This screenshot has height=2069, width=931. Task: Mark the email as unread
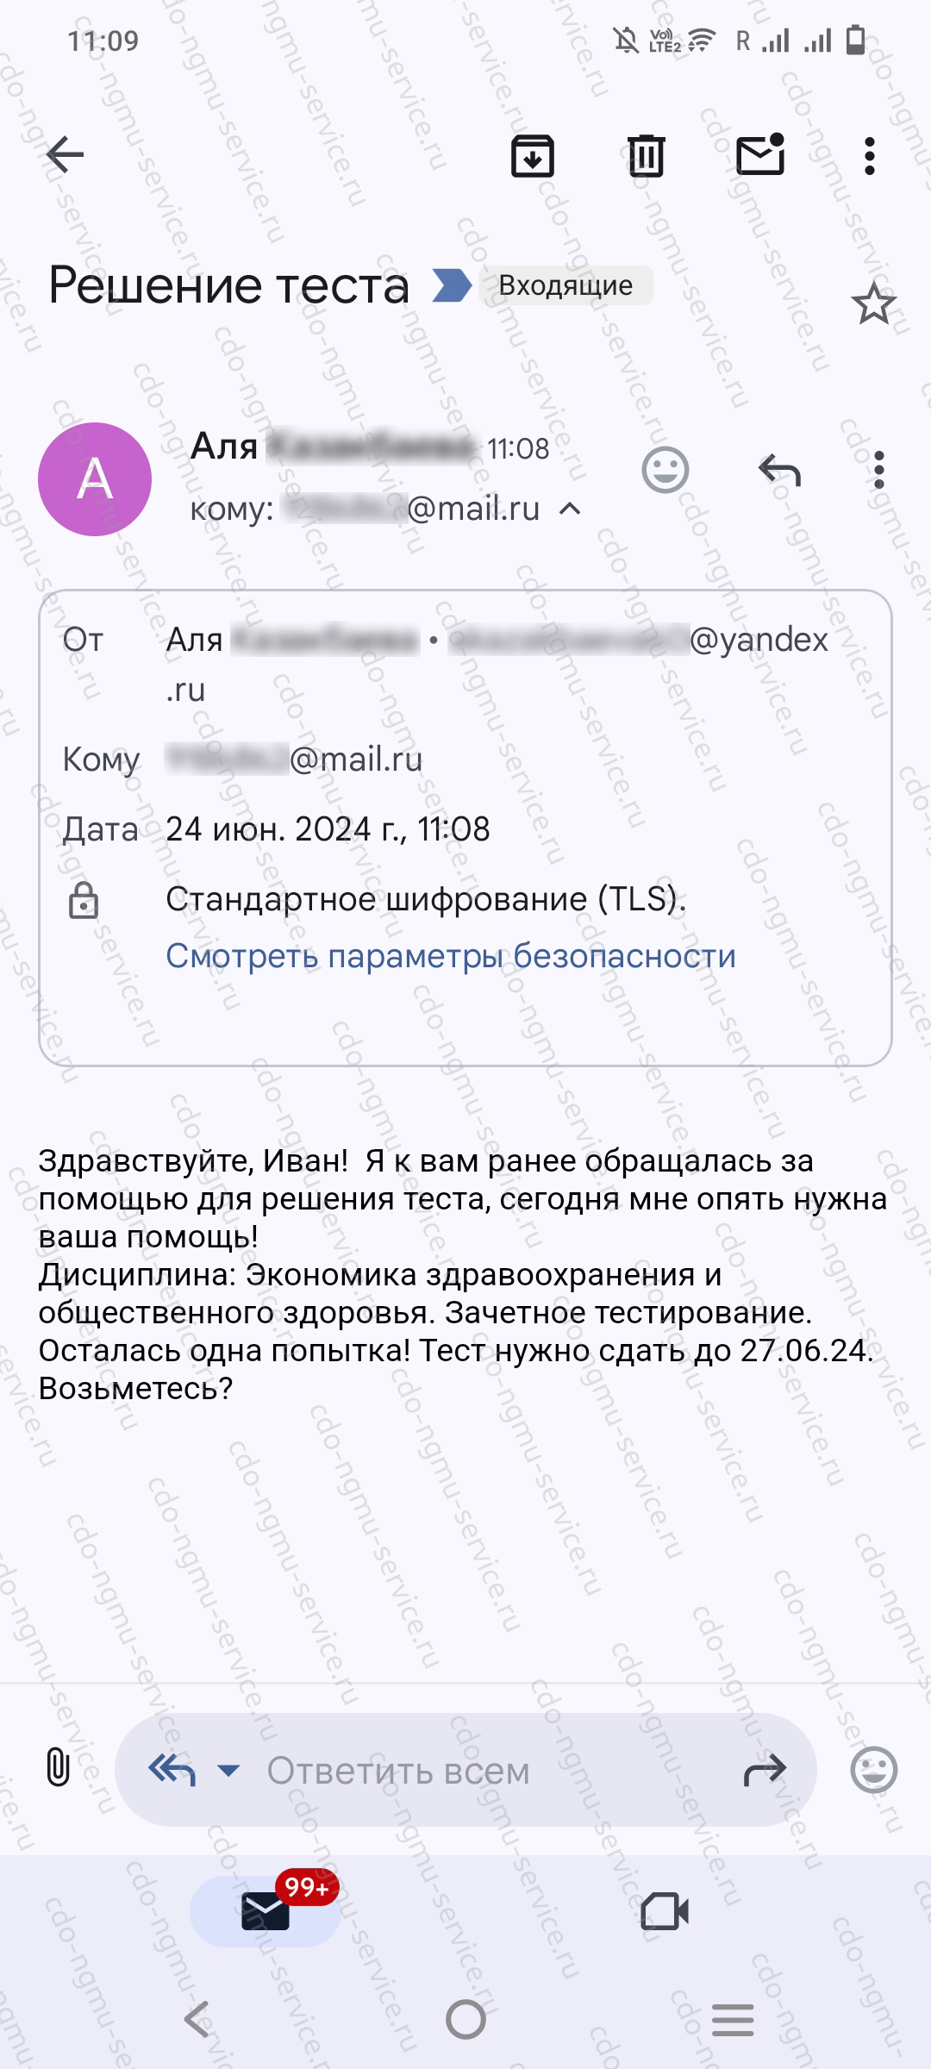click(x=760, y=154)
